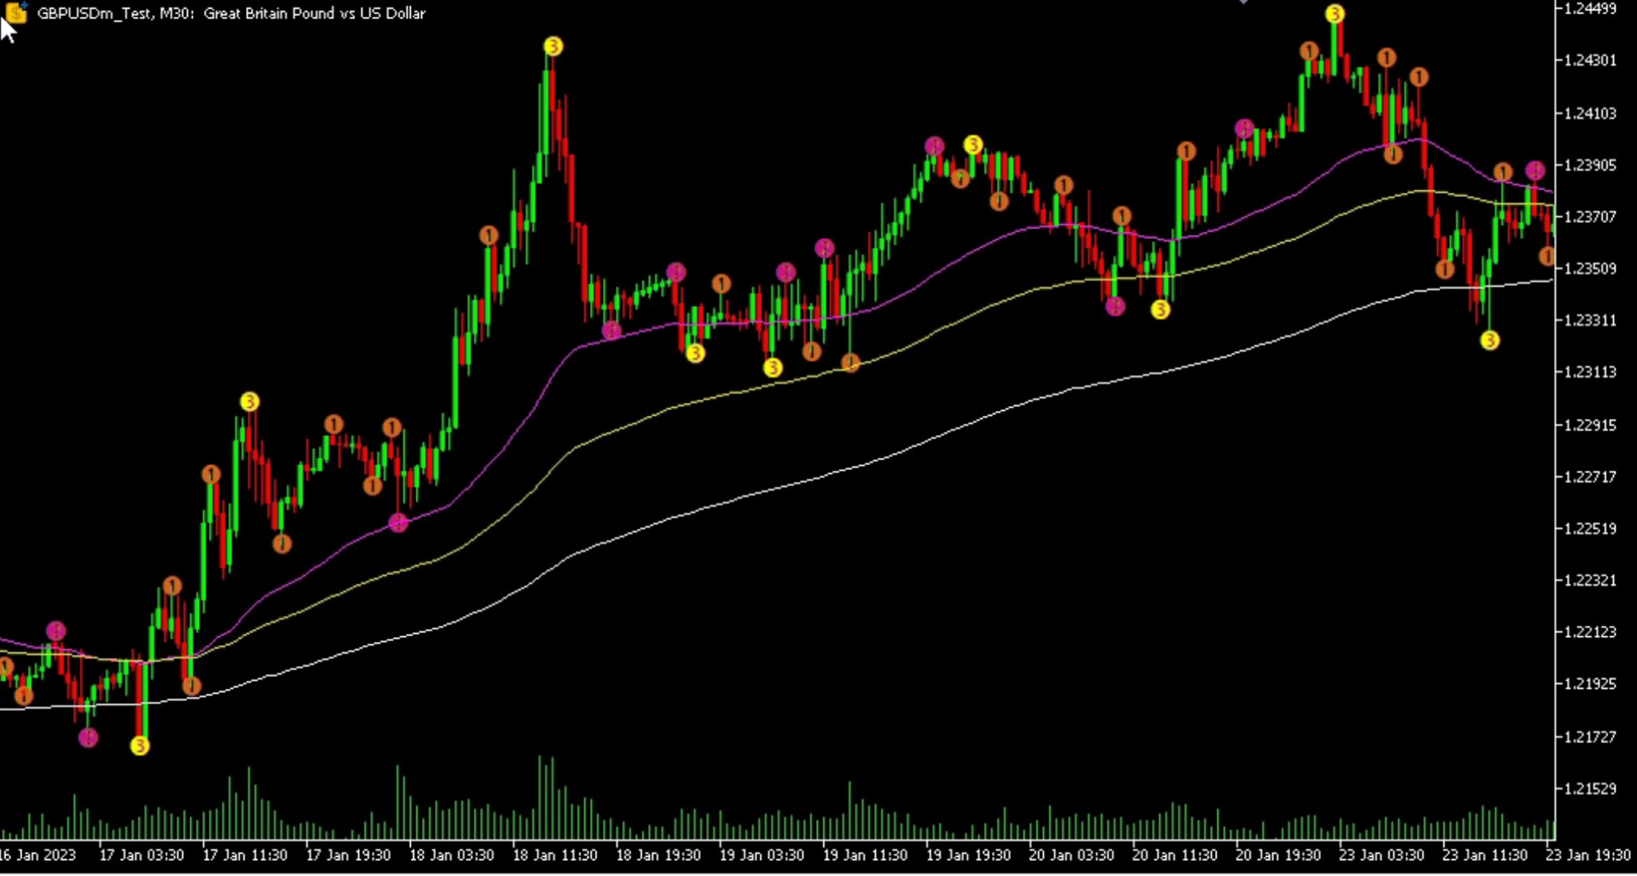1637x876 pixels.
Task: Click magenta marker beside the 17 Jan lowest low
Action: point(88,738)
